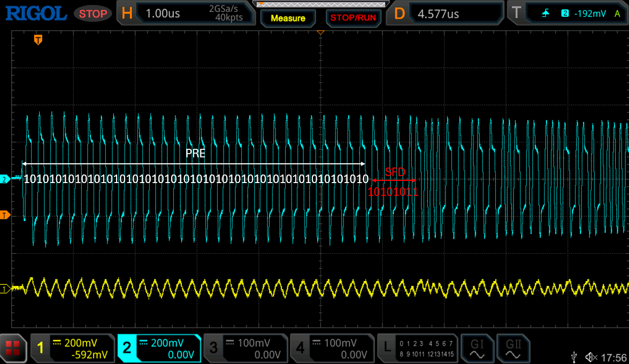The height and width of the screenshot is (364, 629).
Task: Click the GII signal generator icon
Action: click(512, 348)
